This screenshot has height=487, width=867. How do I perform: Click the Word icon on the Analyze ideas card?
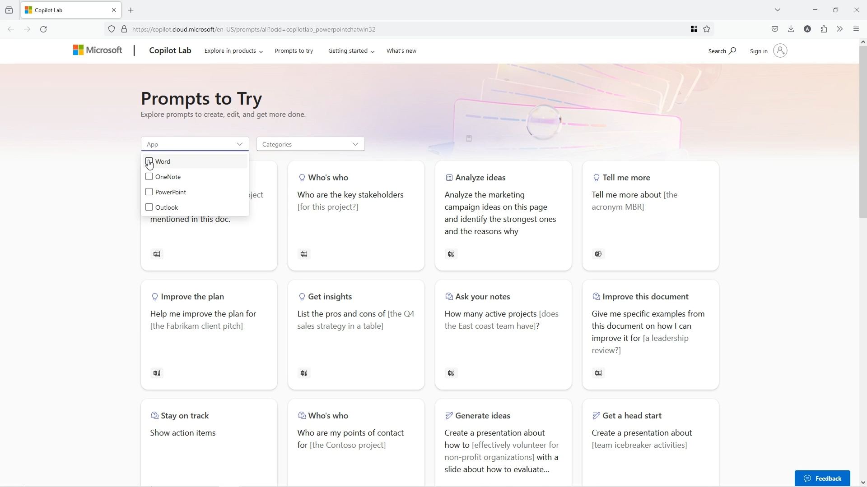451,254
